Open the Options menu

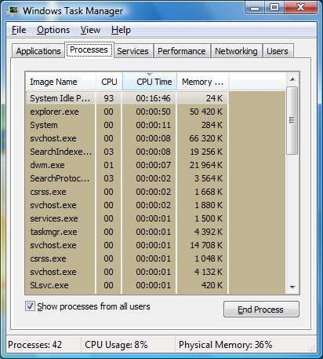pyautogui.click(x=53, y=30)
